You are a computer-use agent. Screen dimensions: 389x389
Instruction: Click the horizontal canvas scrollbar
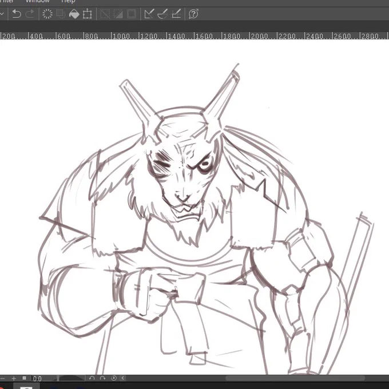295,378
